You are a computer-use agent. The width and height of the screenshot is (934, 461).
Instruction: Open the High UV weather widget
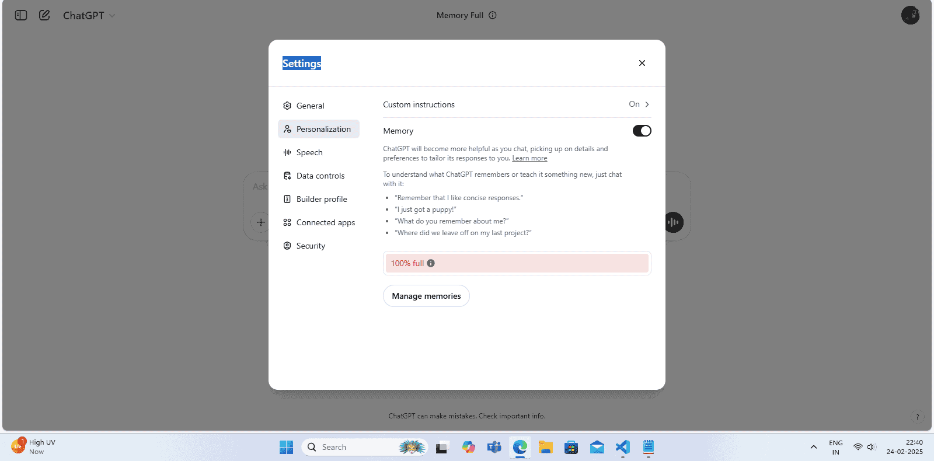pos(33,447)
